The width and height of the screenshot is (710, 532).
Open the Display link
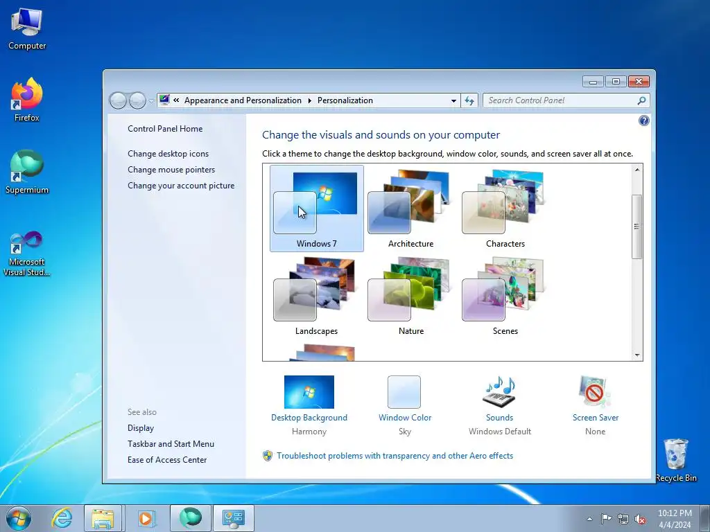(x=141, y=428)
